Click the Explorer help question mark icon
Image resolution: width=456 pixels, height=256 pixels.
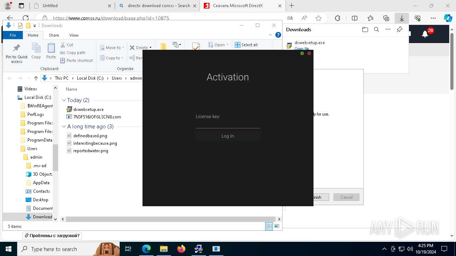click(x=278, y=35)
